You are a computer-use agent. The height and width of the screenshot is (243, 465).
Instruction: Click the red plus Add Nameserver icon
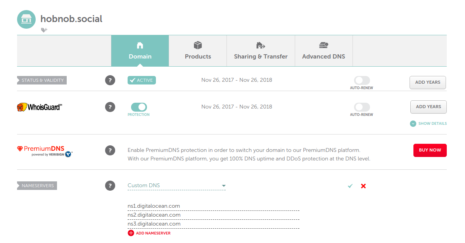131,233
